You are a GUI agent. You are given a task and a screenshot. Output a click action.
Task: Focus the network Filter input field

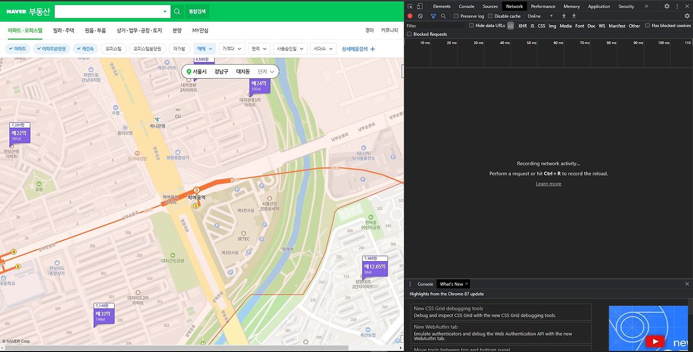coord(436,25)
